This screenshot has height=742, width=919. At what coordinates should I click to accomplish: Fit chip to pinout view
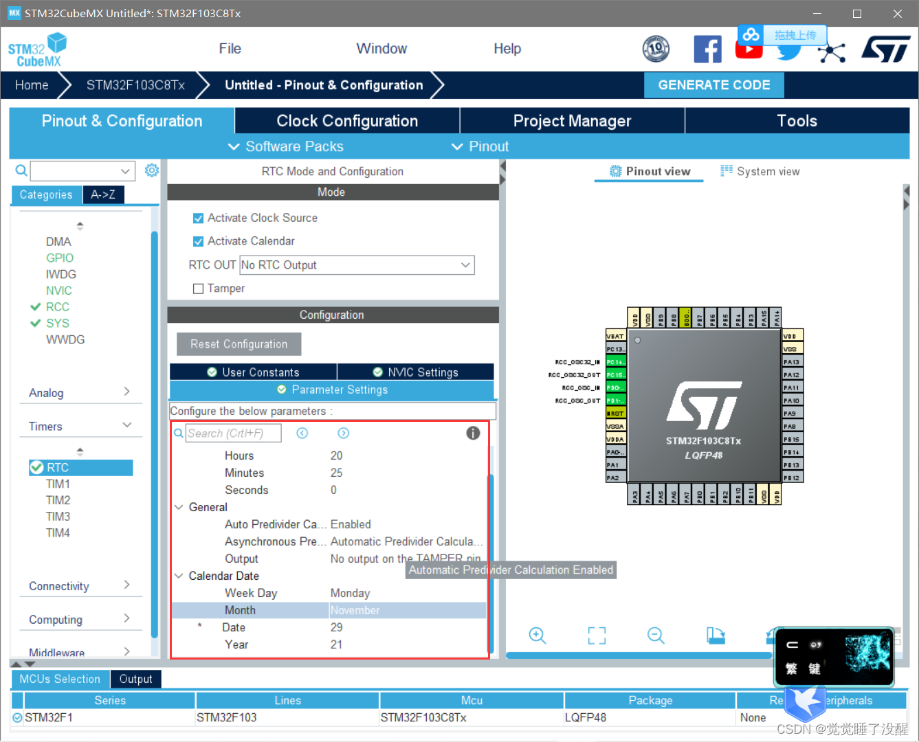point(597,636)
